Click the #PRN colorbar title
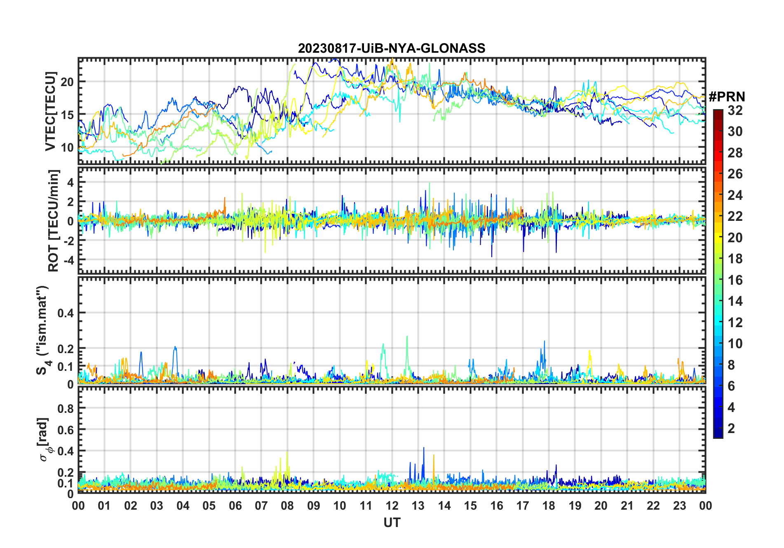The height and width of the screenshot is (548, 784). click(x=727, y=97)
